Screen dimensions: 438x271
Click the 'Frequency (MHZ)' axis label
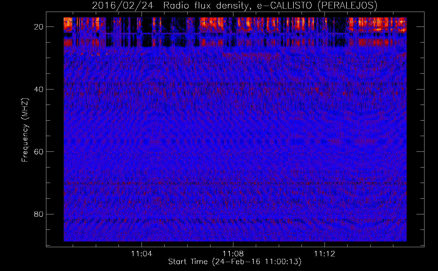pos(25,130)
